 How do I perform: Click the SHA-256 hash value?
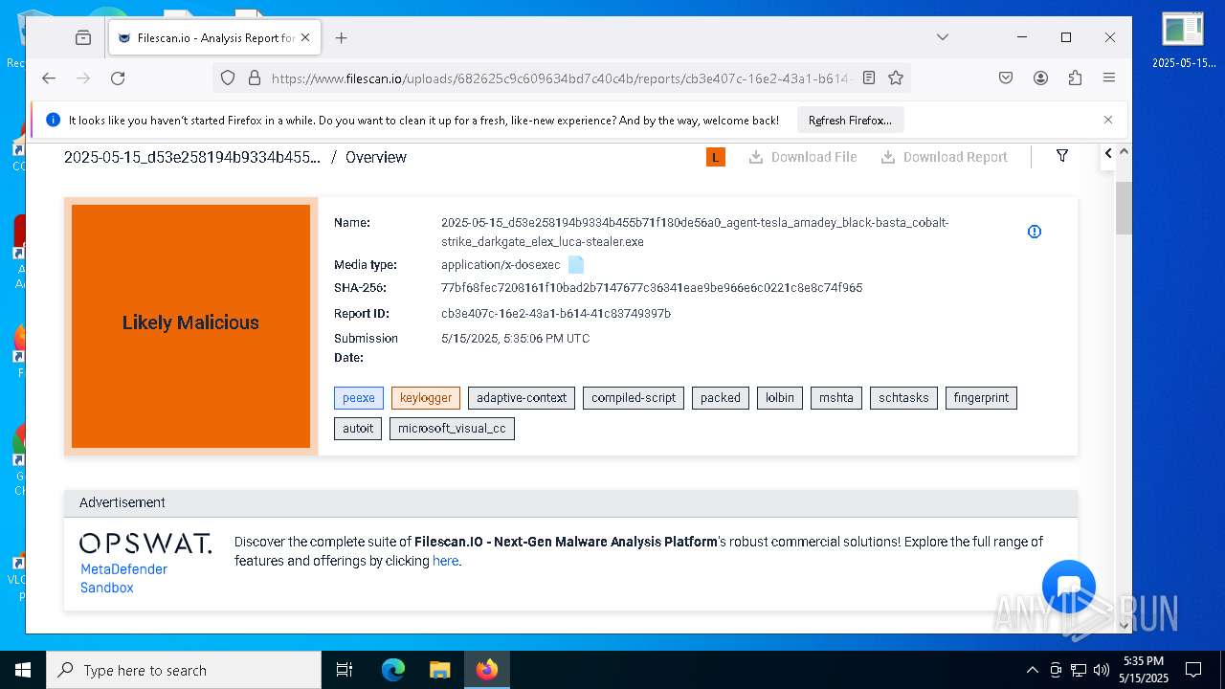652,288
